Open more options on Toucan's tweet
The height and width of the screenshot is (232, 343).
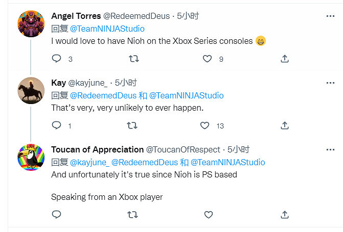tap(330, 149)
